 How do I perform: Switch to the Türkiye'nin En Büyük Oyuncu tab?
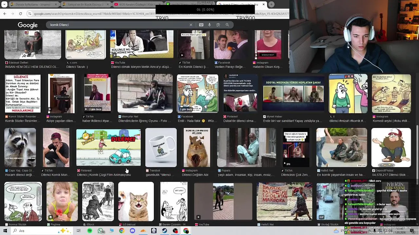pyautogui.click(x=86, y=5)
